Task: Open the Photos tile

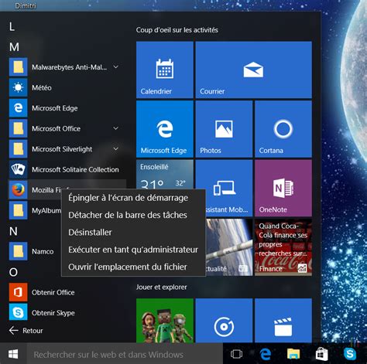Action: (x=224, y=129)
